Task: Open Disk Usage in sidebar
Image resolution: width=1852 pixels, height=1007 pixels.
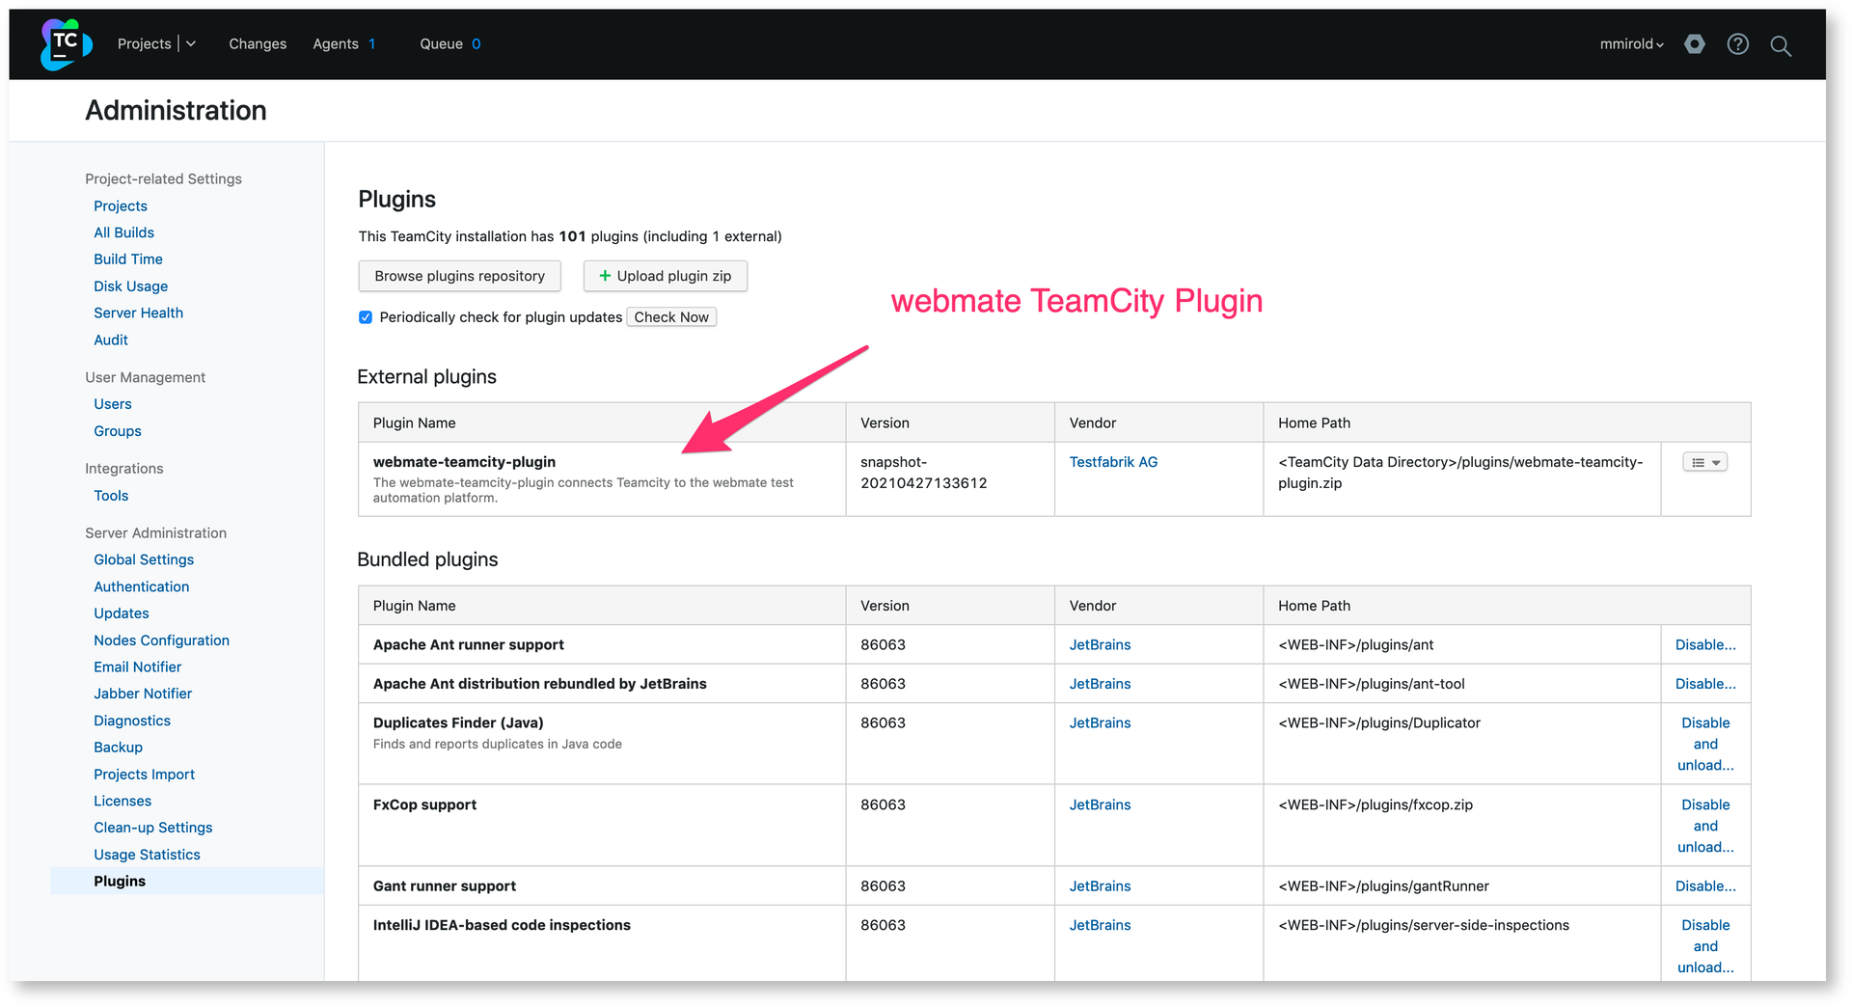Action: [x=131, y=286]
